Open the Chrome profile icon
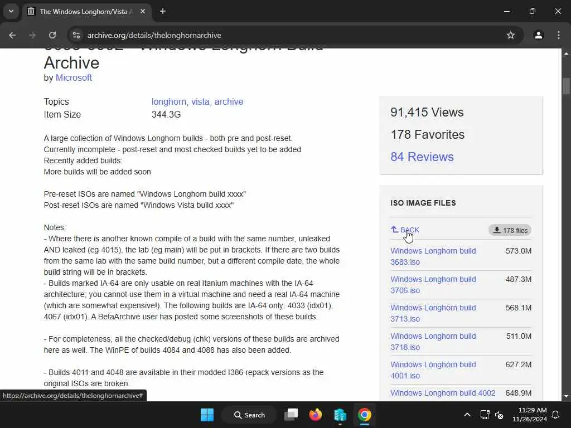The image size is (571, 428). pyautogui.click(x=539, y=35)
